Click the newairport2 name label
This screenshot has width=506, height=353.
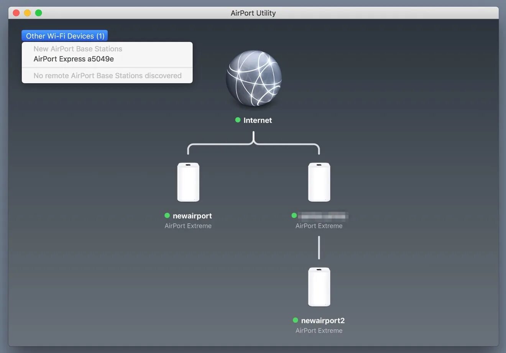[323, 320]
